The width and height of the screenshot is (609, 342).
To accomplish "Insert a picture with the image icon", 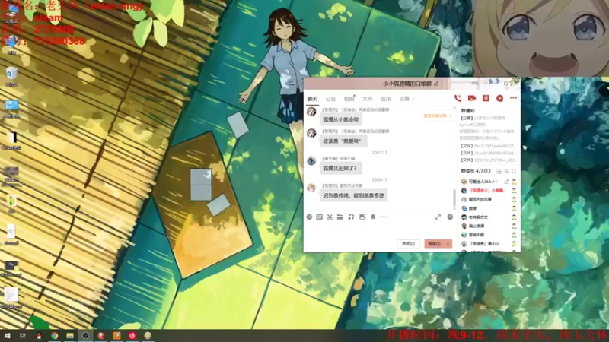I will (362, 217).
